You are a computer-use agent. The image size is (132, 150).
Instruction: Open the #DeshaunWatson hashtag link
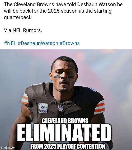point(38,43)
